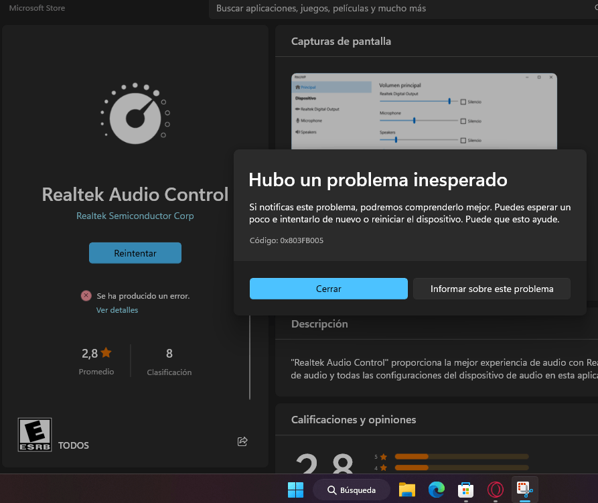
Task: Click 'Informar sobre este problema'
Action: coord(492,288)
